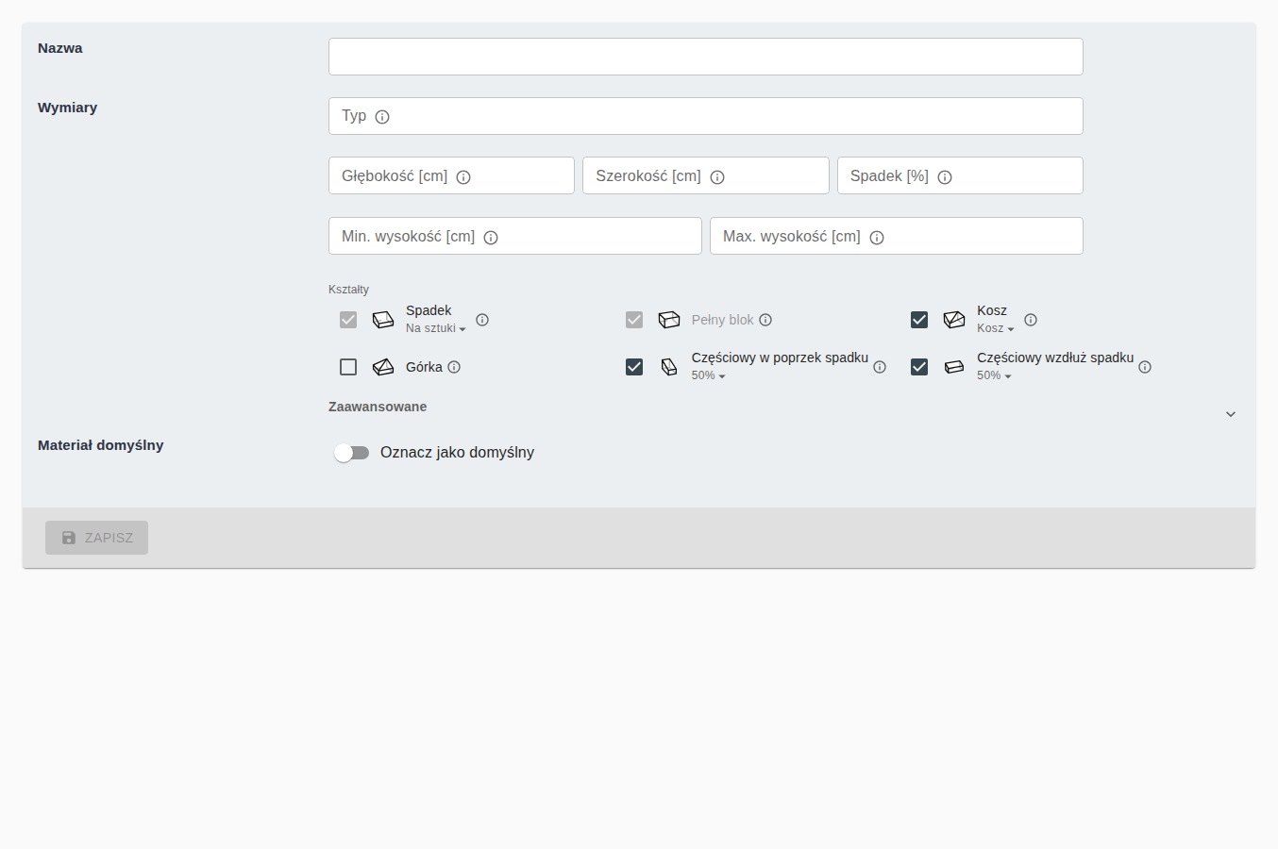Focus the Min. wysokość [cm] input field

[515, 236]
